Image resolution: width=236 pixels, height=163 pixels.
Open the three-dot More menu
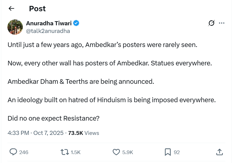pos(222,23)
